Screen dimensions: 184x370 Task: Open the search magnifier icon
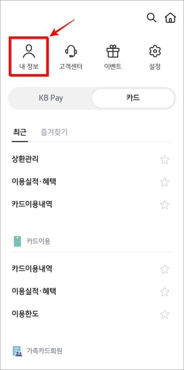point(152,18)
